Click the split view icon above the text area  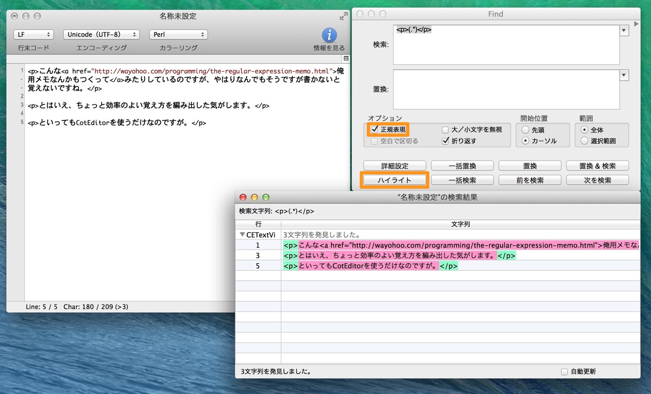tap(346, 59)
